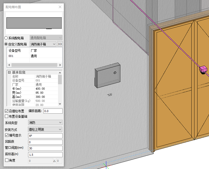Click the 底标高(m) input field

tap(45, 155)
